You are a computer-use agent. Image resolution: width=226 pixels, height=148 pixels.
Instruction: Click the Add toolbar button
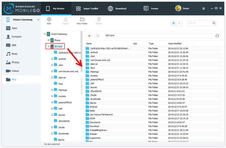click(49, 21)
